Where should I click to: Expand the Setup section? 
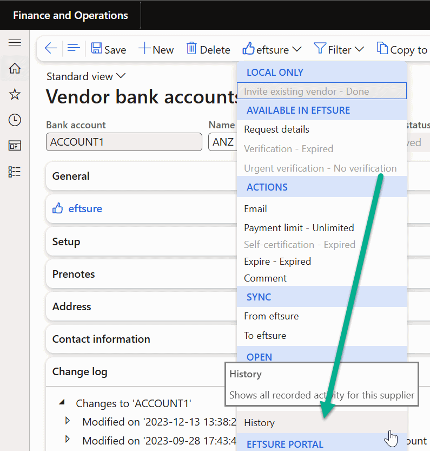click(141, 241)
